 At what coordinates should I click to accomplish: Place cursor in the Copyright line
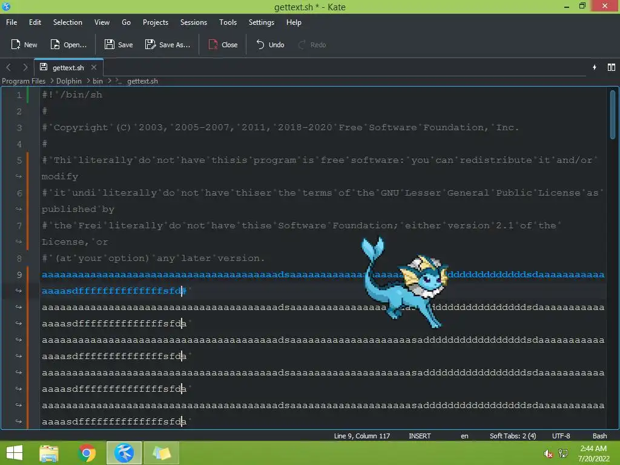pyautogui.click(x=280, y=127)
